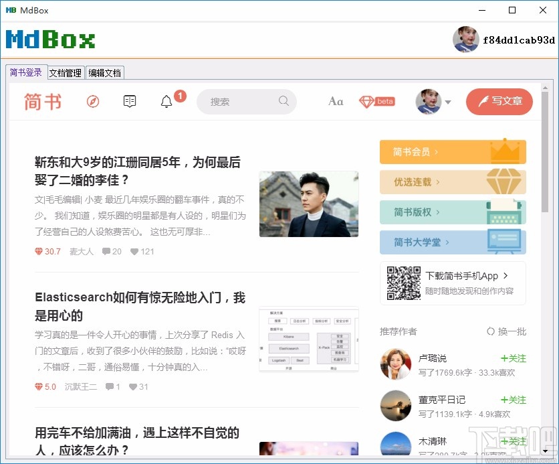This screenshot has height=464, width=559.
Task: Select the diamond beta icon
Action: click(x=376, y=100)
